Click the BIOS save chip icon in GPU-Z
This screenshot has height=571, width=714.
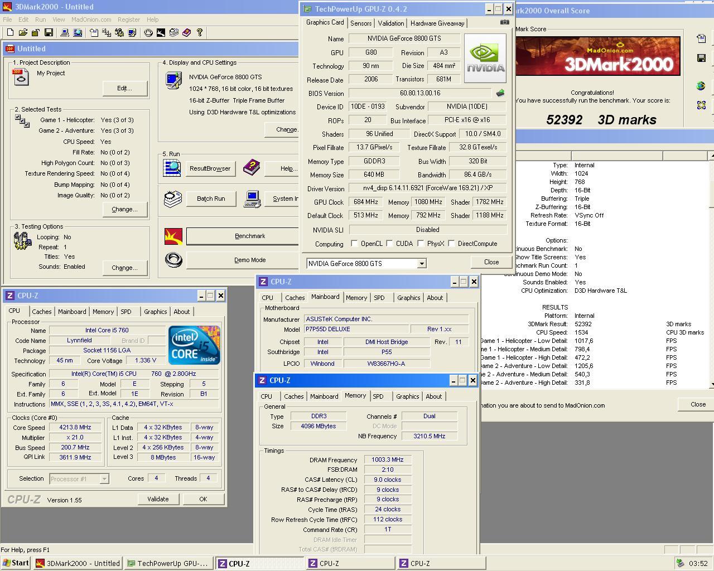[500, 93]
